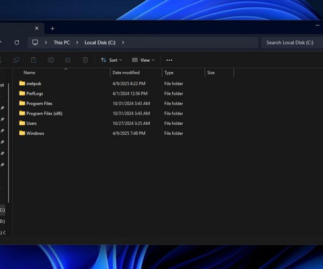Viewport: 323px width, 269px height.
Task: Sort by the Size column header
Action: point(211,72)
